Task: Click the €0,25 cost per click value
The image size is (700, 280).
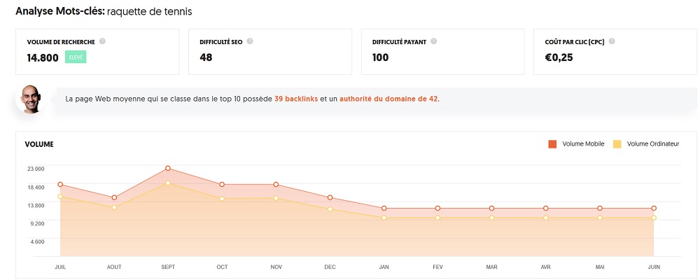Action: pos(559,57)
